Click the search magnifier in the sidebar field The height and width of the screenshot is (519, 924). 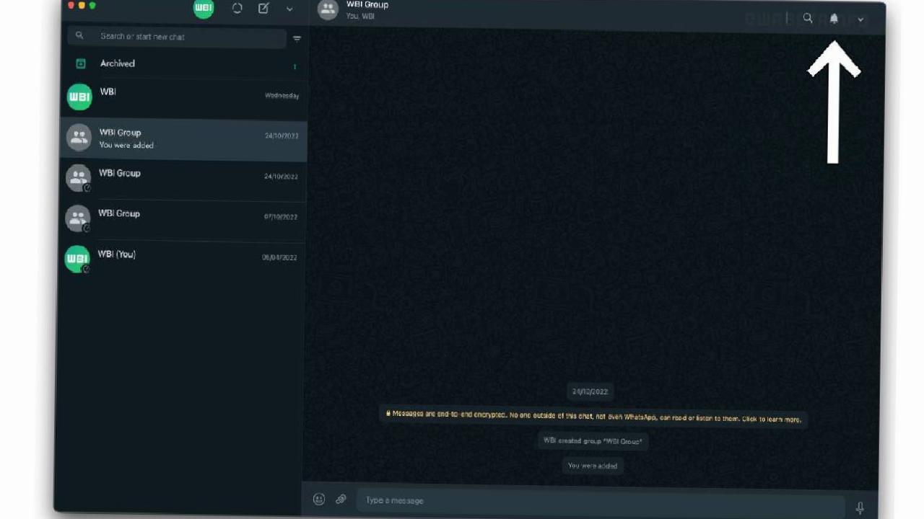coord(79,35)
